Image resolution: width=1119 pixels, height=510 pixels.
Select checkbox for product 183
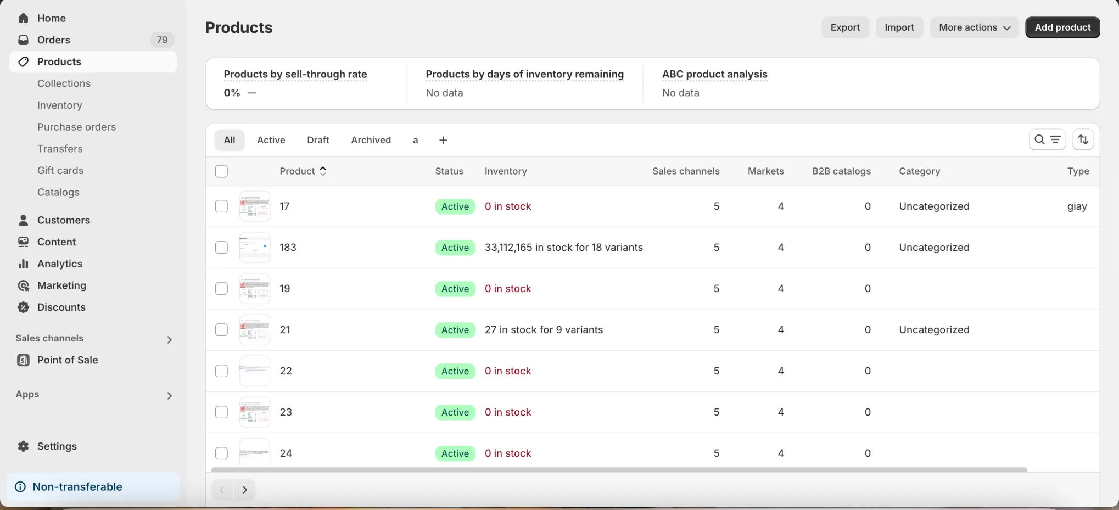(221, 248)
